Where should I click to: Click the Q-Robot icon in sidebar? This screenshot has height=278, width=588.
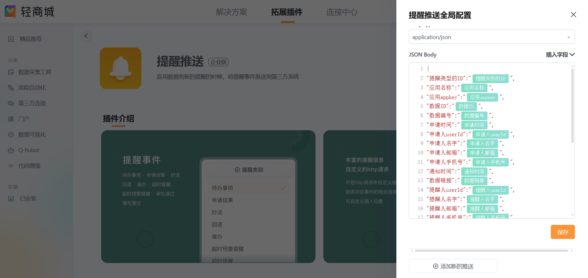(11, 150)
